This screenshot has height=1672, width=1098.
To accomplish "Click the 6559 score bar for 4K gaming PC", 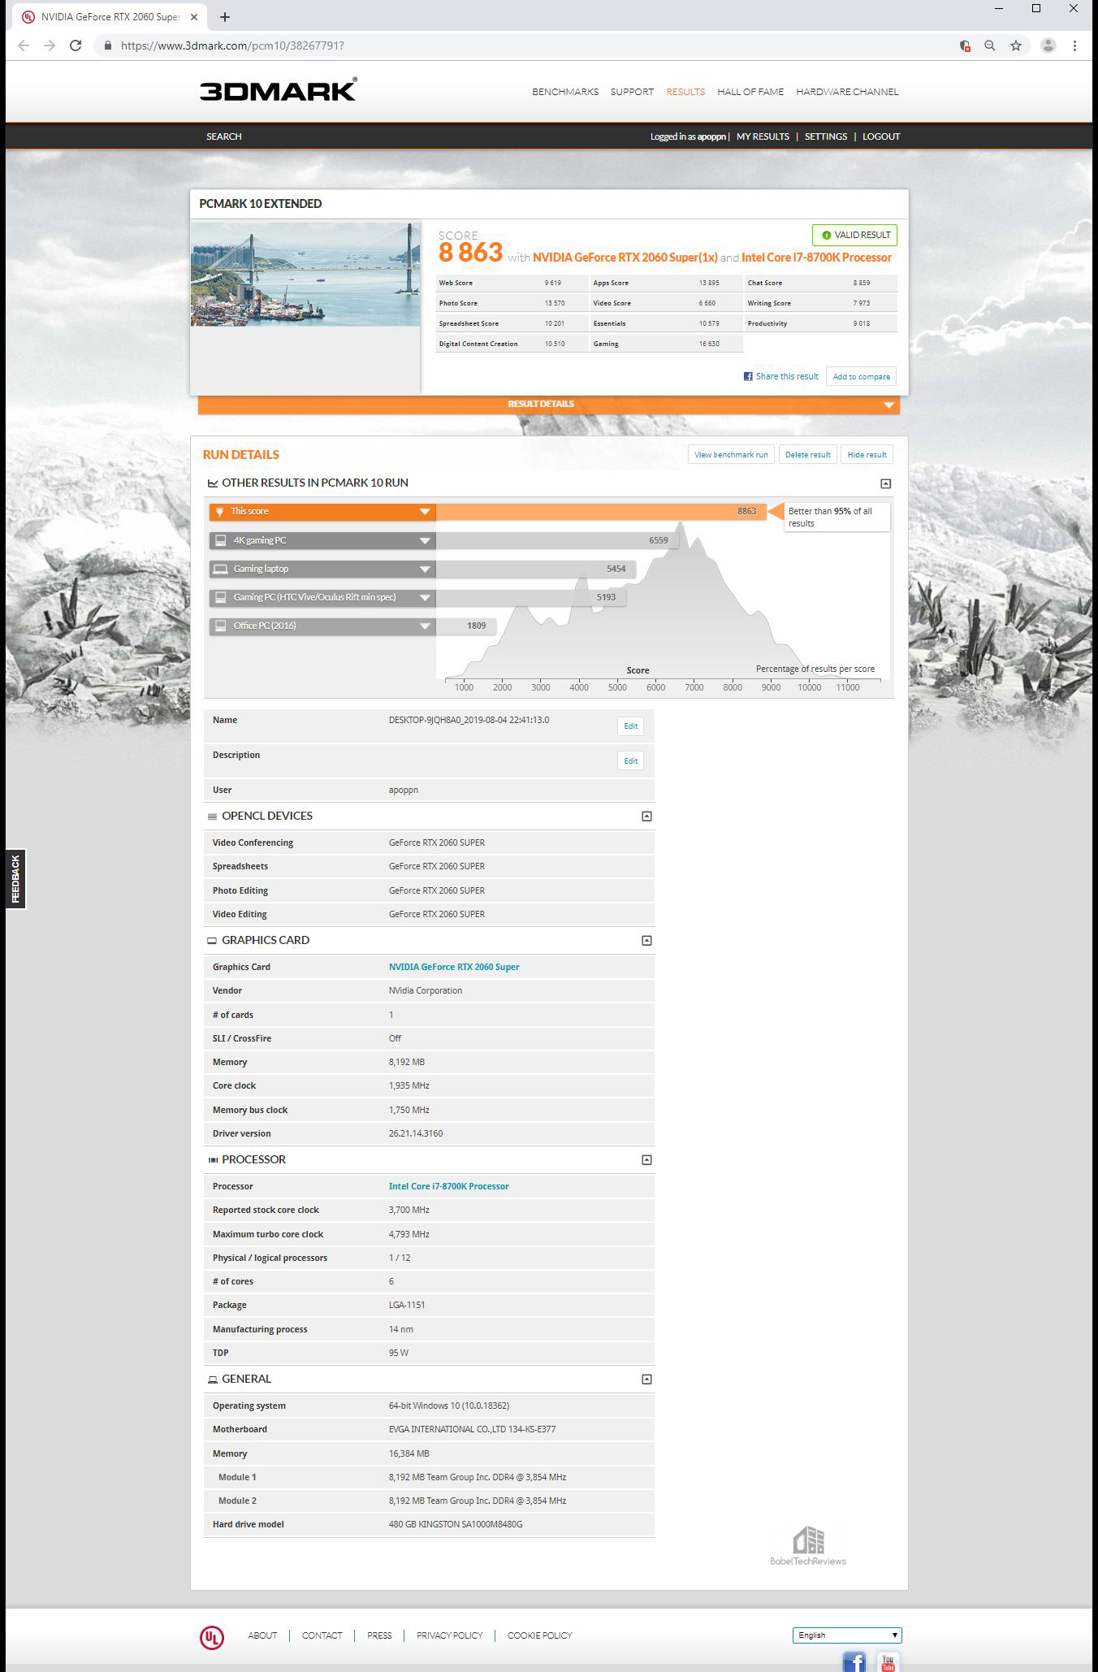I will pos(556,540).
